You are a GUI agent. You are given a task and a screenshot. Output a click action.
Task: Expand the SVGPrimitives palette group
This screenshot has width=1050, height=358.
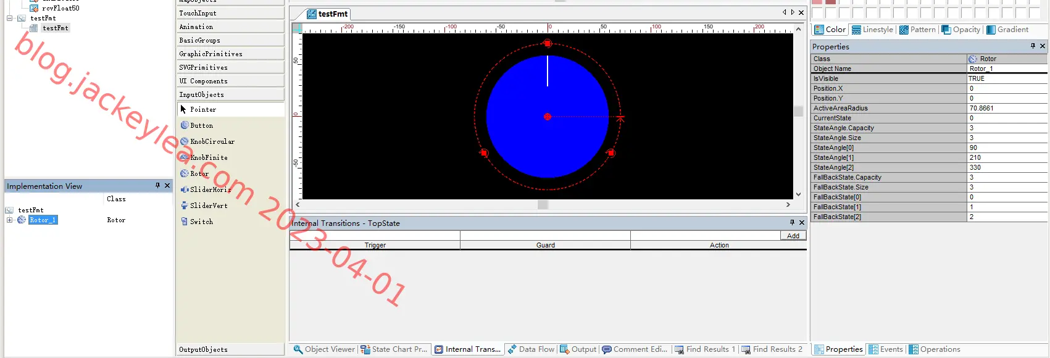pyautogui.click(x=230, y=67)
